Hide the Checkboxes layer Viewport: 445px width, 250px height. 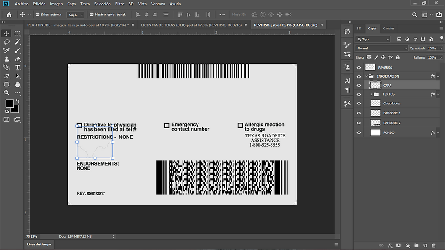click(359, 103)
